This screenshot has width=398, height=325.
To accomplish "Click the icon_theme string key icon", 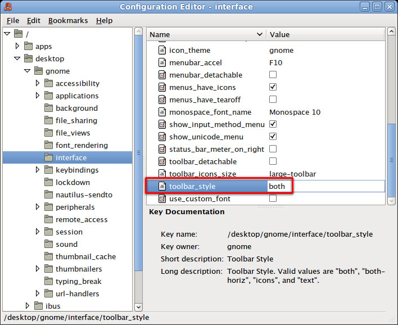I will click(162, 50).
